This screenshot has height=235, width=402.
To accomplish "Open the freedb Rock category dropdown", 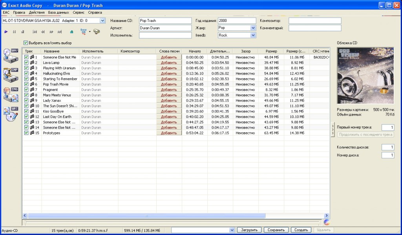I will click(253, 35).
